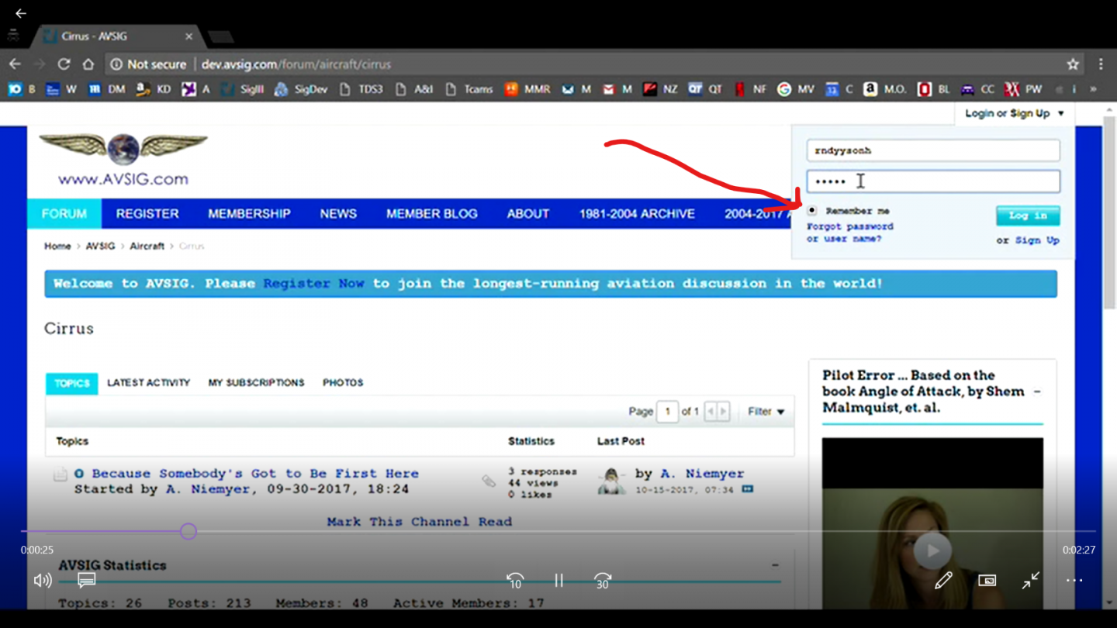
Task: Open the MEMBERSHIP menu item
Action: tap(249, 214)
